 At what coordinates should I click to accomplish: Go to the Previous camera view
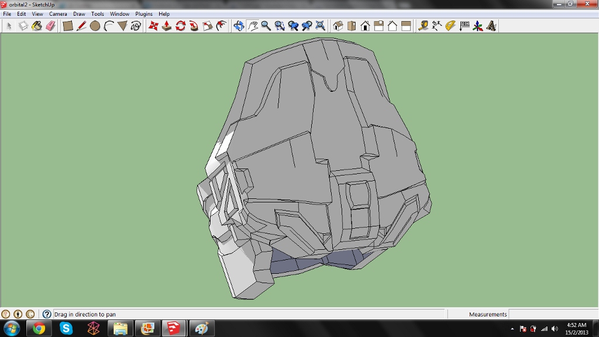point(293,26)
